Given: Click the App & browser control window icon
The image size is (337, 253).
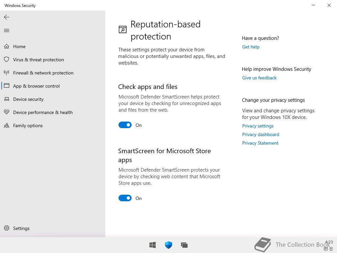Looking at the screenshot, I should click(7, 86).
